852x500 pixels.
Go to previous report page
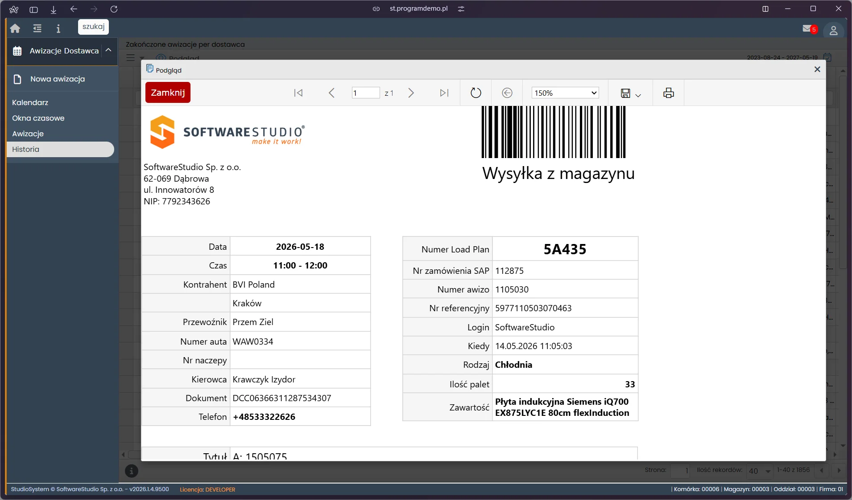[x=331, y=93]
